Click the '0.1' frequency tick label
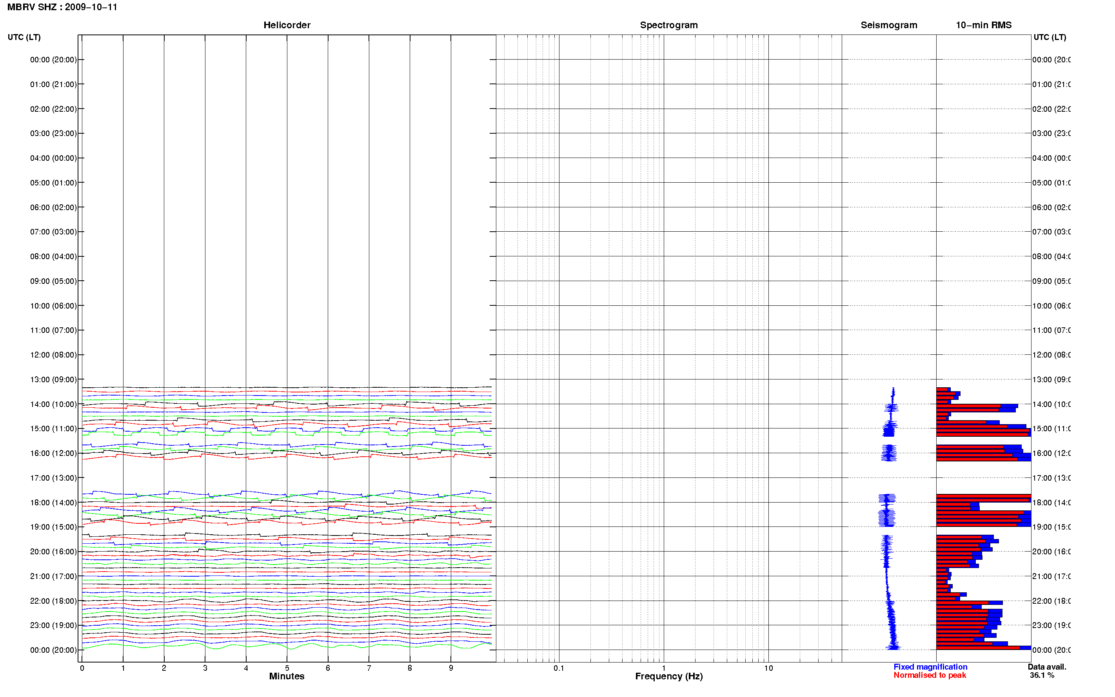This screenshot has width=1115, height=697. tap(559, 668)
